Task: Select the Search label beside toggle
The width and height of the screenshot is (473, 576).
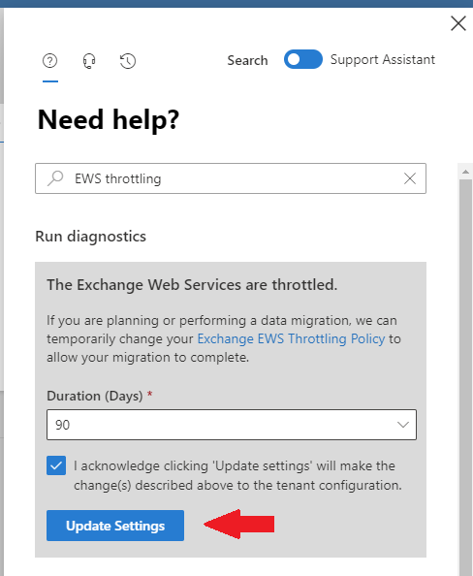Action: [x=247, y=60]
